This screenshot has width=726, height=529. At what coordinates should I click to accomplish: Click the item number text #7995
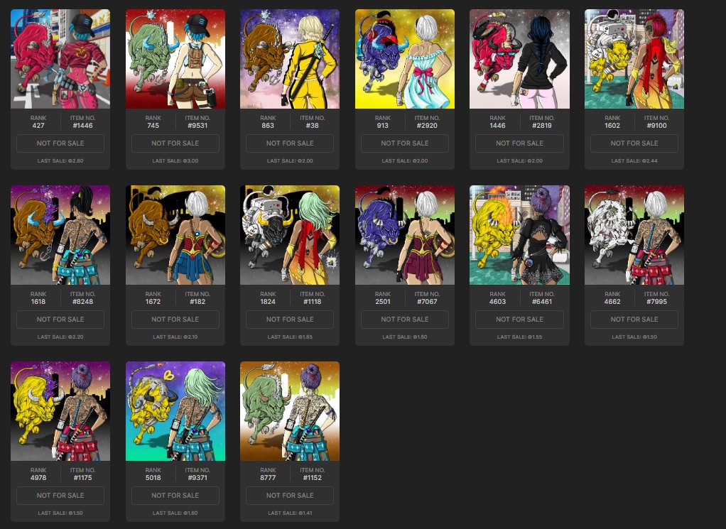(x=656, y=301)
